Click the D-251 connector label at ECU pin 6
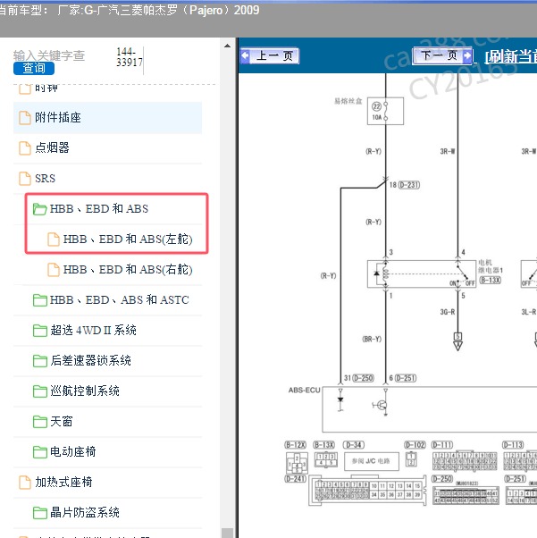 tap(406, 378)
